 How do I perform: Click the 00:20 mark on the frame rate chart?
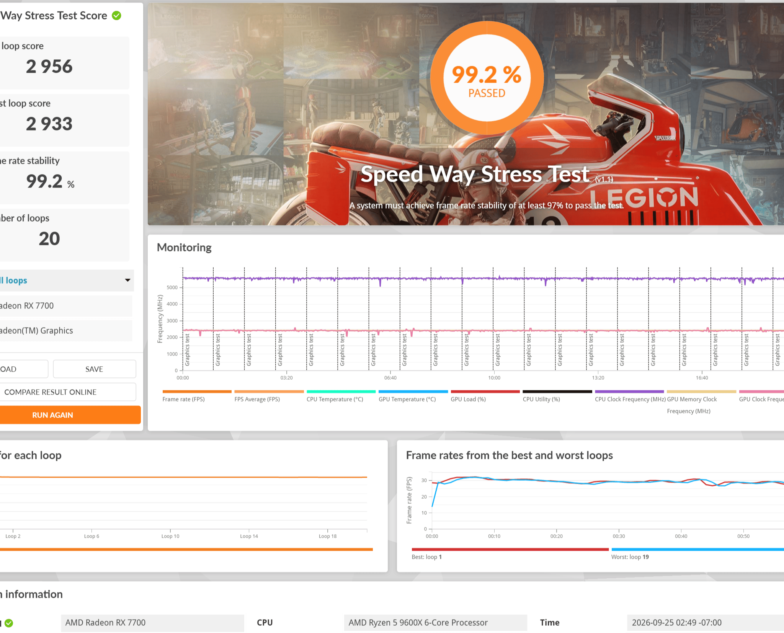point(557,536)
